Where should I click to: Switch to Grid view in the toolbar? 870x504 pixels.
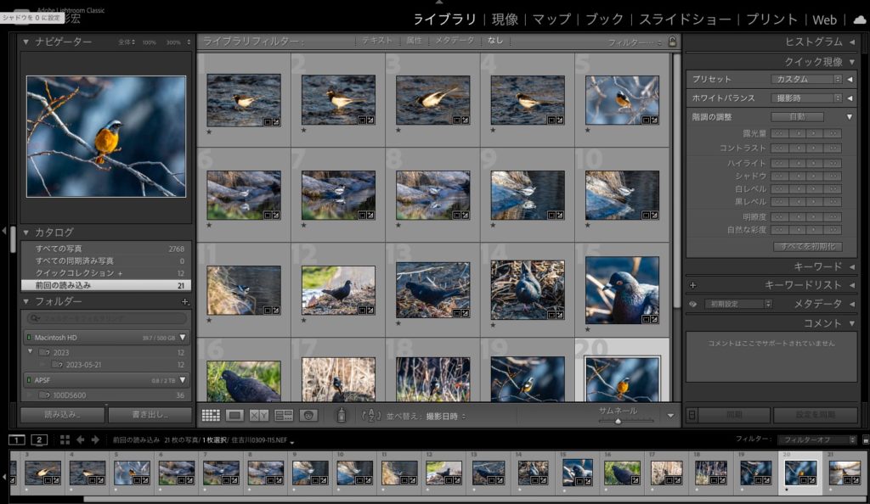pos(211,415)
